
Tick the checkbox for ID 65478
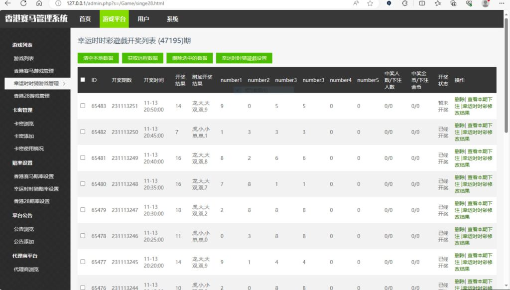point(83,236)
